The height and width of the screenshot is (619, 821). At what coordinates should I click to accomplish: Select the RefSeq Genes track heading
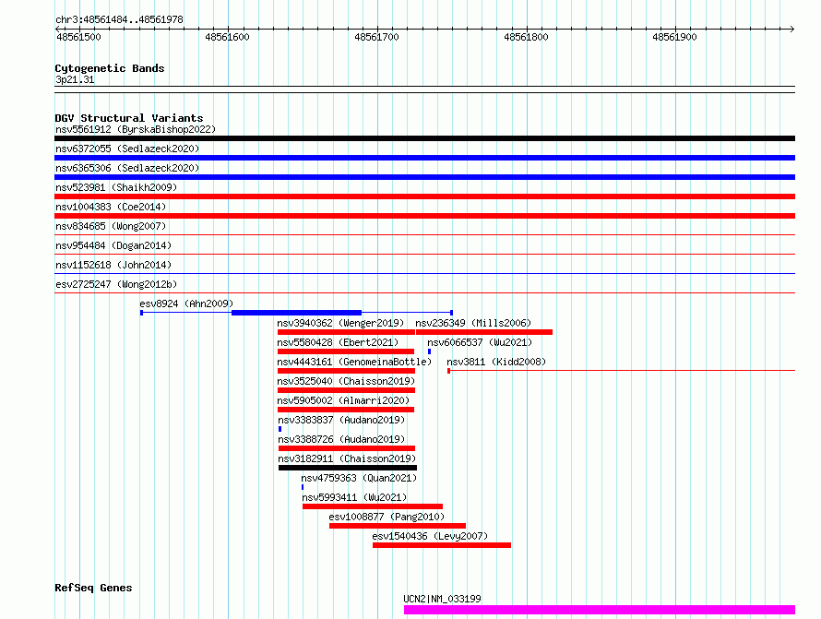[93, 588]
